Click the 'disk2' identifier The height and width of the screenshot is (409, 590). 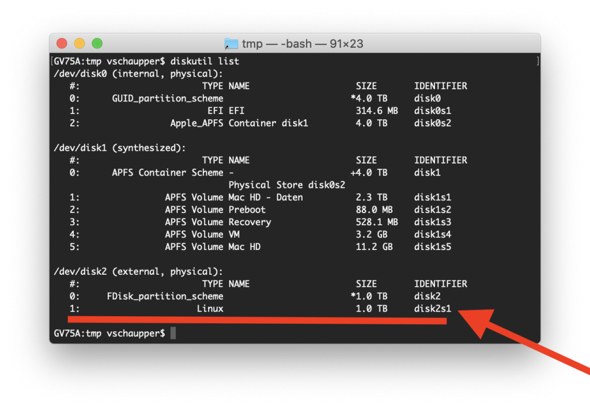point(428,296)
